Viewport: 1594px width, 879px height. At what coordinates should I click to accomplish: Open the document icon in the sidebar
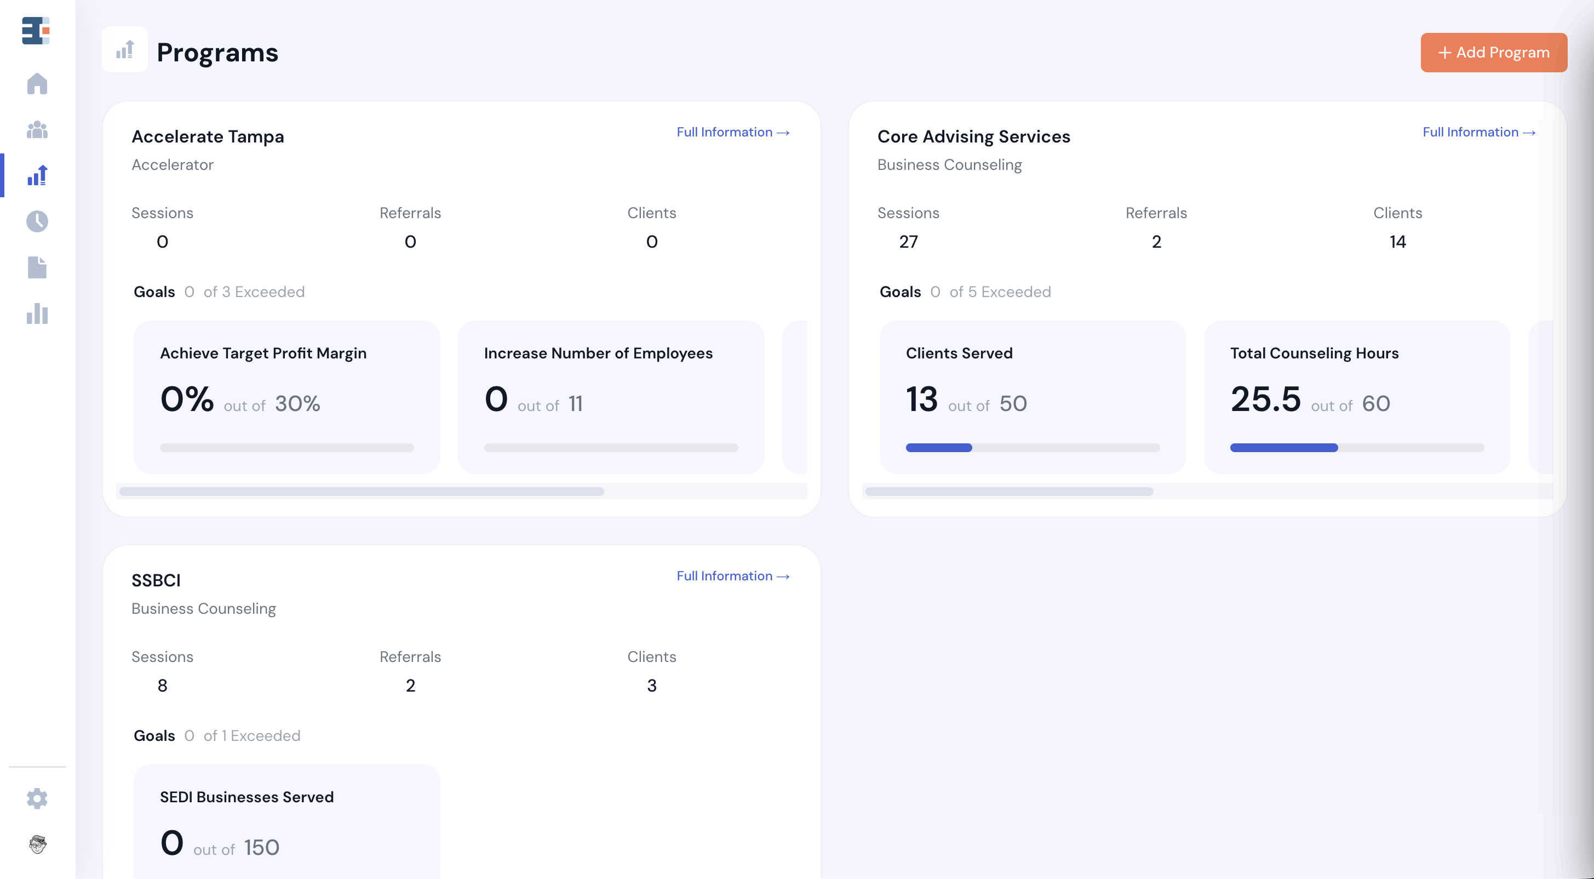click(x=37, y=267)
